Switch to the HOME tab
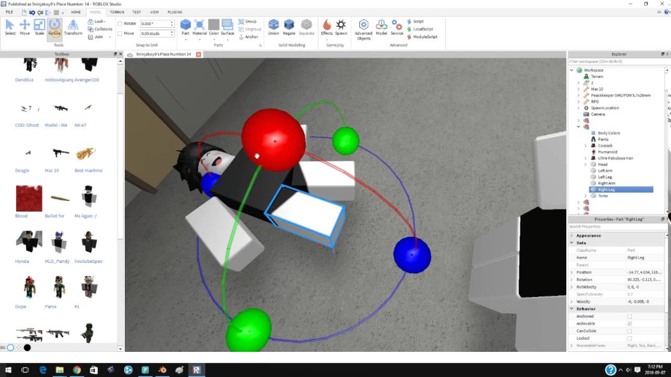 click(x=76, y=12)
